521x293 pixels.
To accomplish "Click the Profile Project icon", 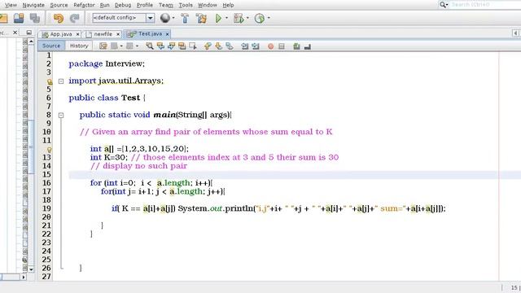I will click(x=260, y=18).
